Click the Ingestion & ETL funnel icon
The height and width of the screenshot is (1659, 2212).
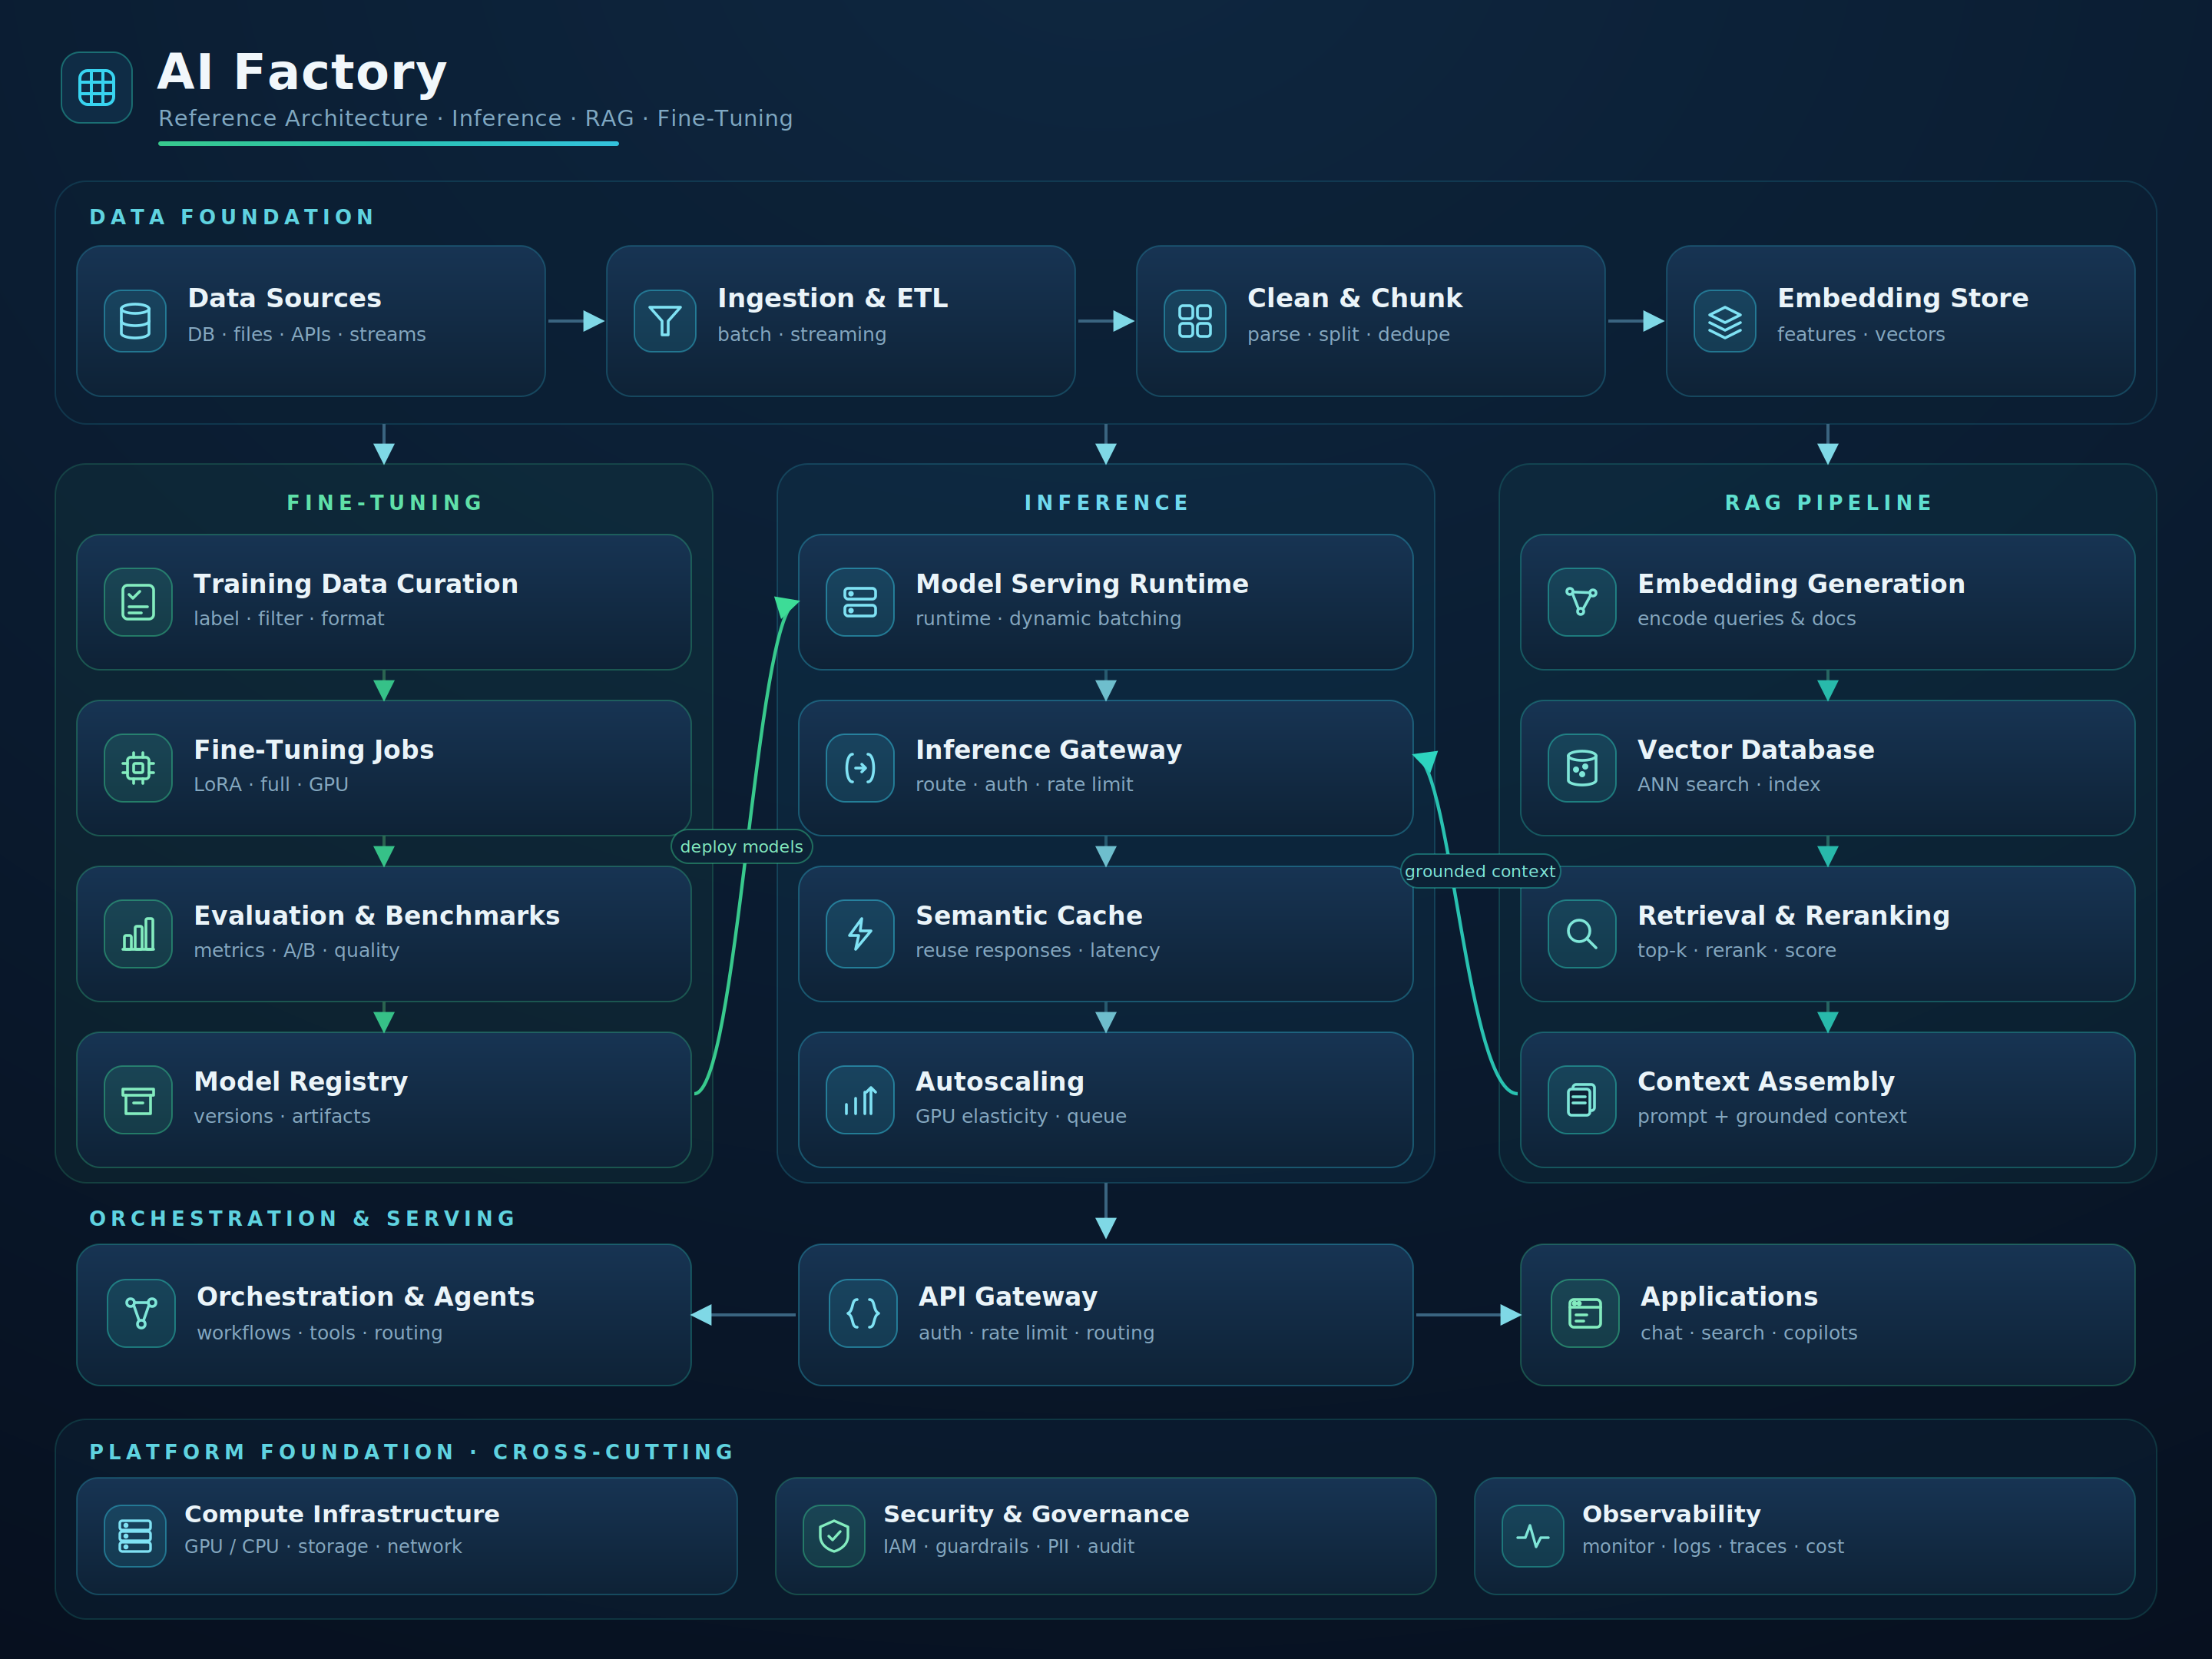[x=665, y=321]
